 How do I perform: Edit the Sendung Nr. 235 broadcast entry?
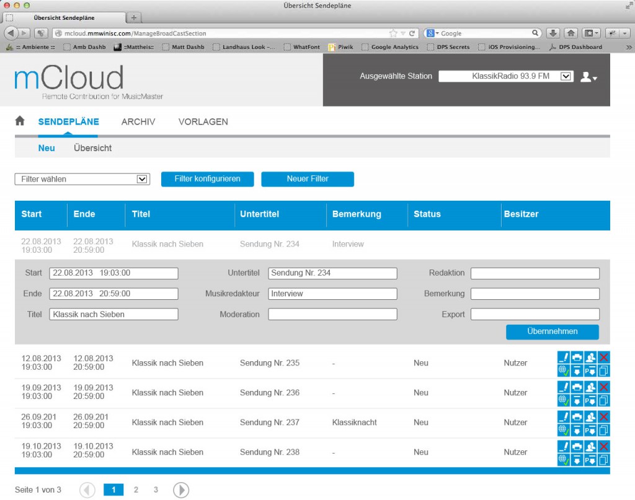pyautogui.click(x=563, y=357)
